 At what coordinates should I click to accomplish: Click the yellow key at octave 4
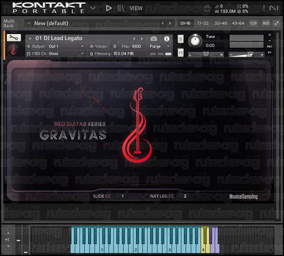tap(203, 248)
